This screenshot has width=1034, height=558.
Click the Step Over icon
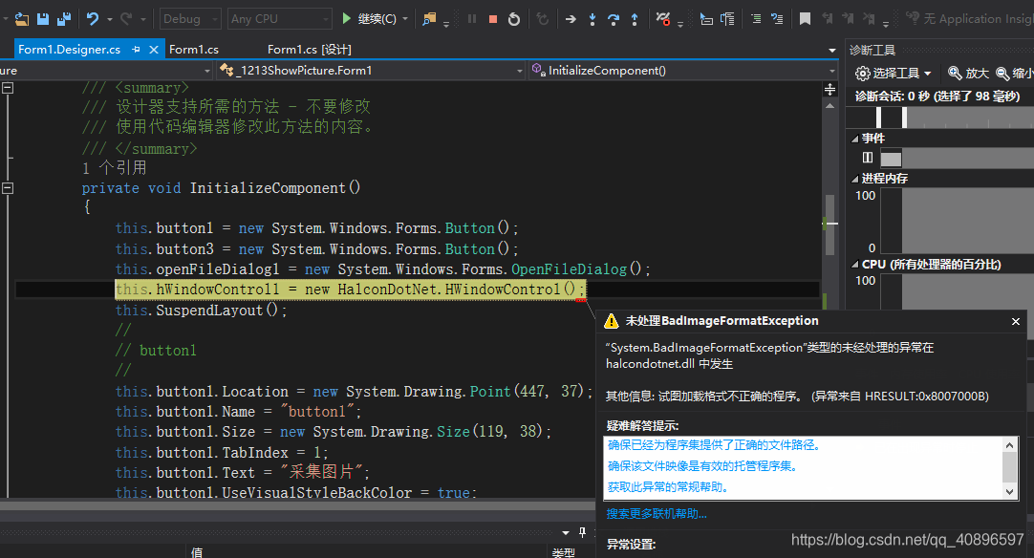tap(615, 18)
